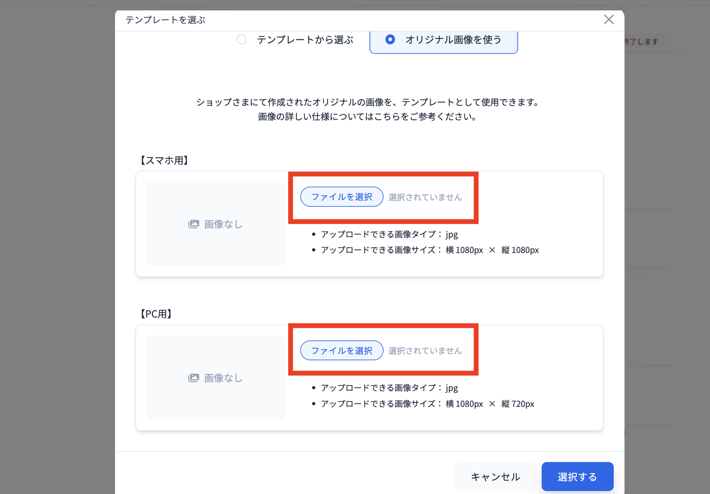The height and width of the screenshot is (494, 710).
Task: Click the 【PC用】 section heading
Action: (x=156, y=314)
